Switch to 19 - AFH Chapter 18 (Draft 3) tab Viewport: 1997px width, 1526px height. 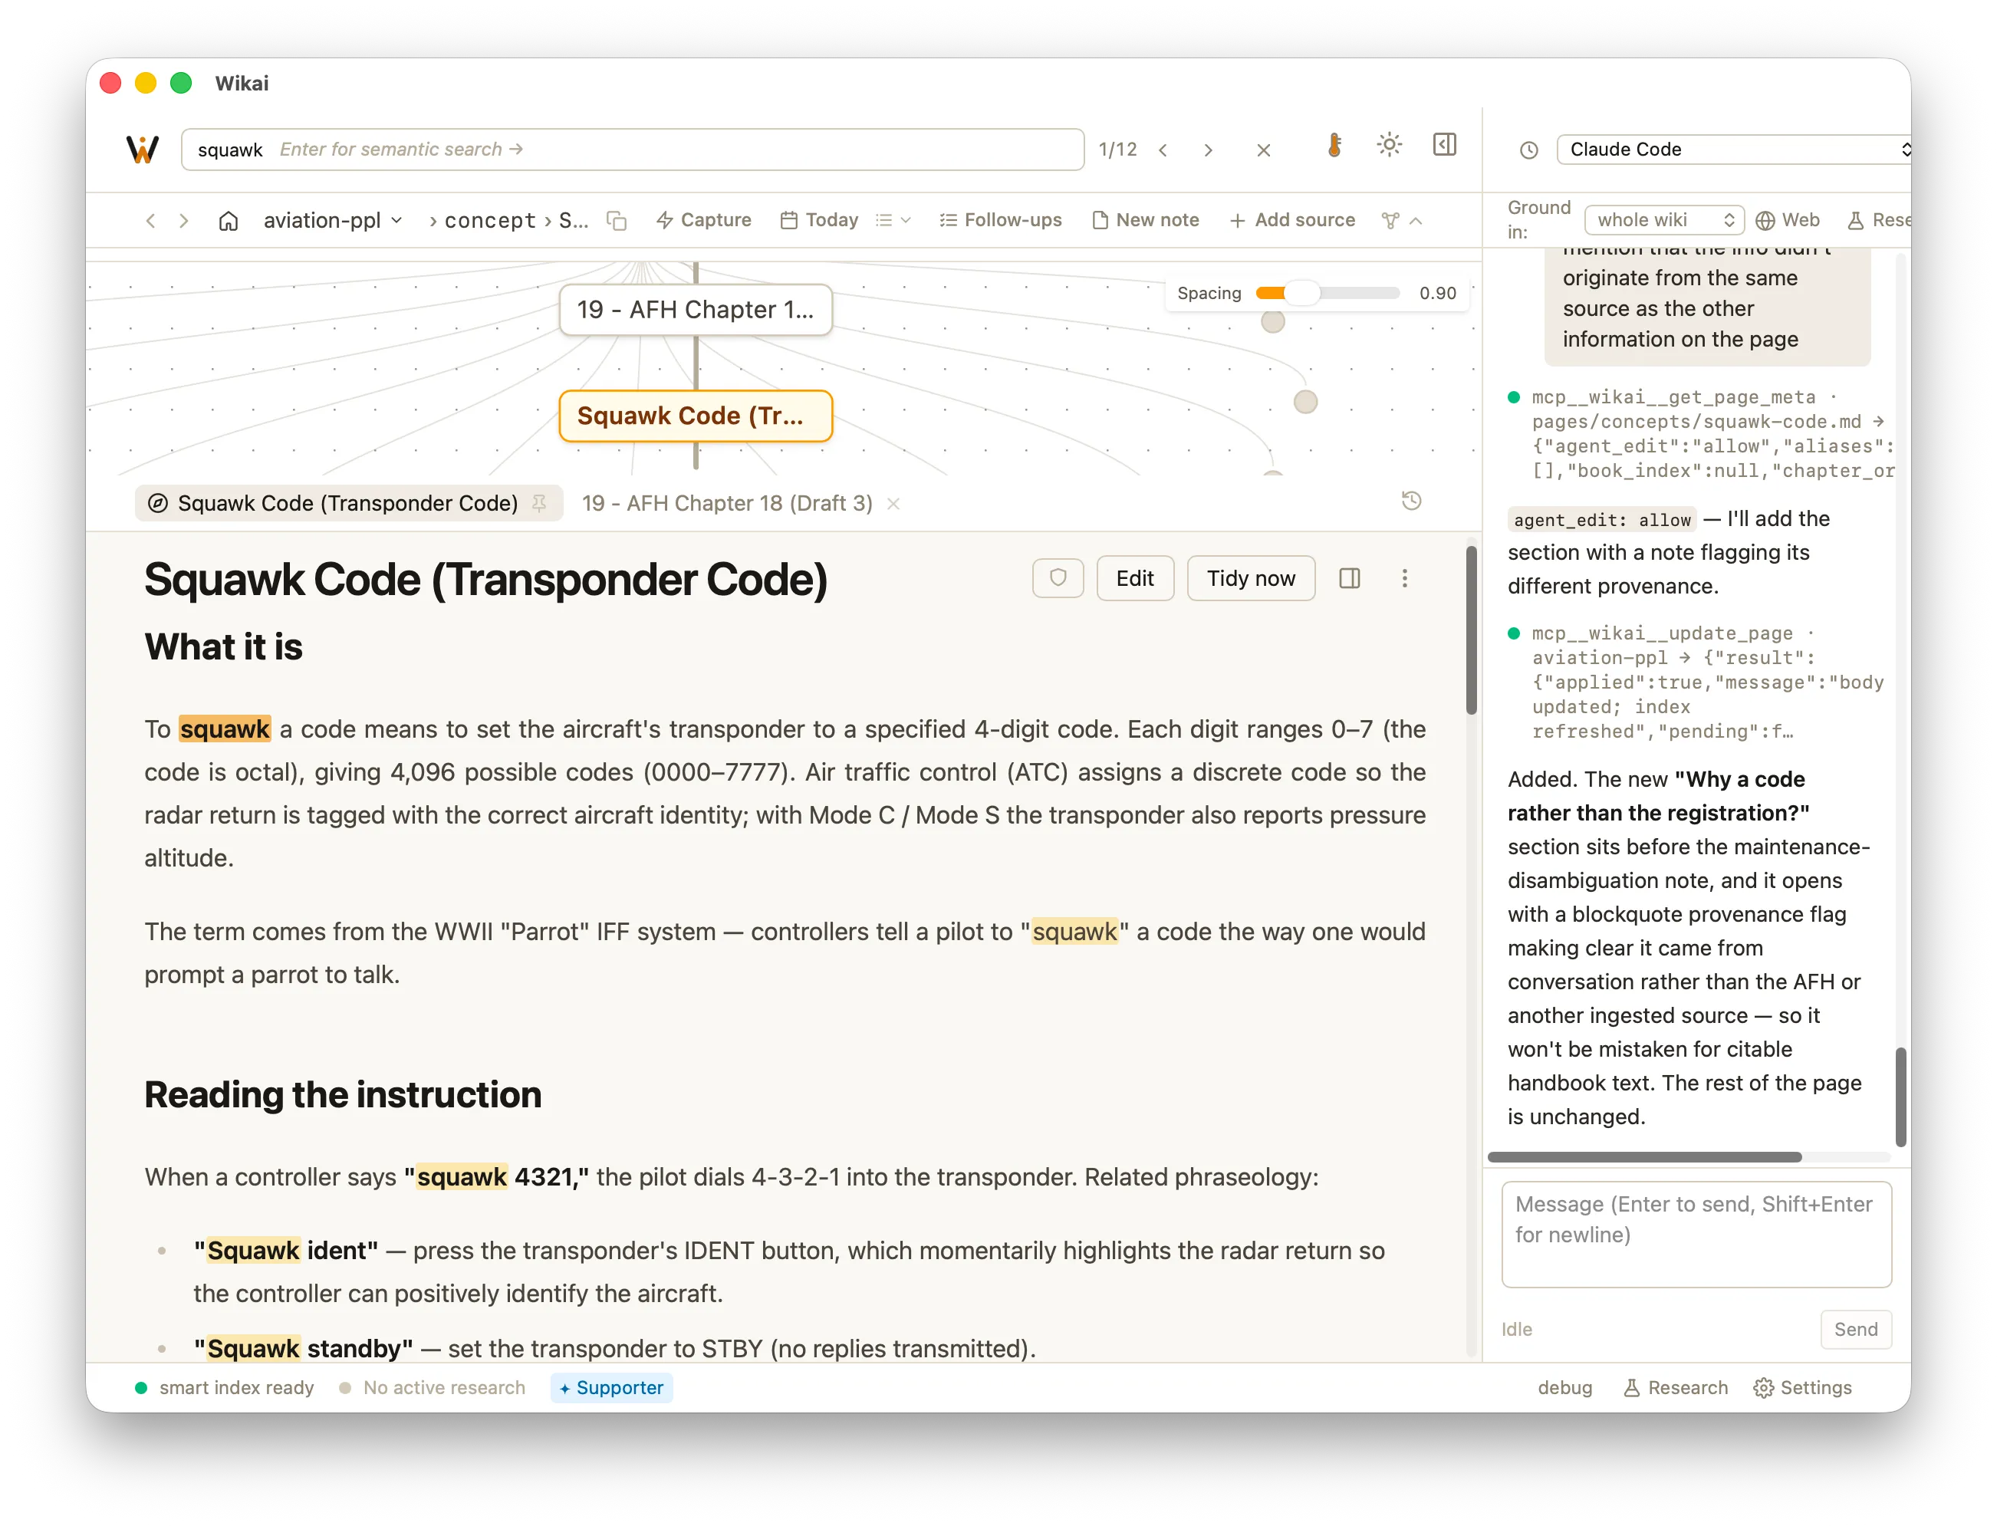coord(726,504)
